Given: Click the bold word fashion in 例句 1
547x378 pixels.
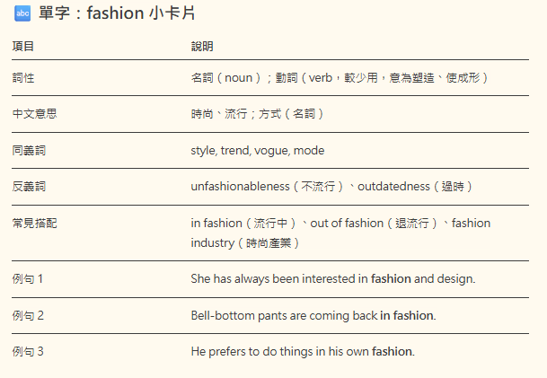Looking at the screenshot, I should [391, 278].
